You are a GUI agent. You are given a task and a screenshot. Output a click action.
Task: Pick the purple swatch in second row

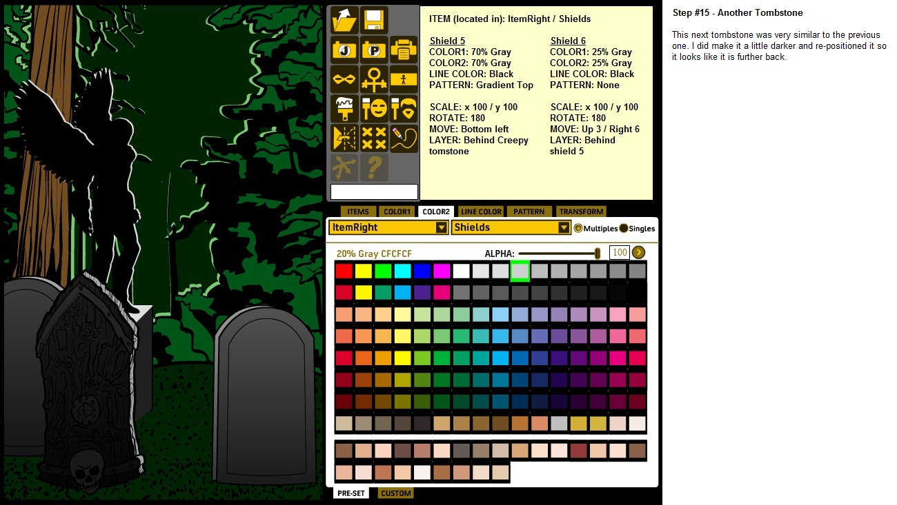(422, 293)
